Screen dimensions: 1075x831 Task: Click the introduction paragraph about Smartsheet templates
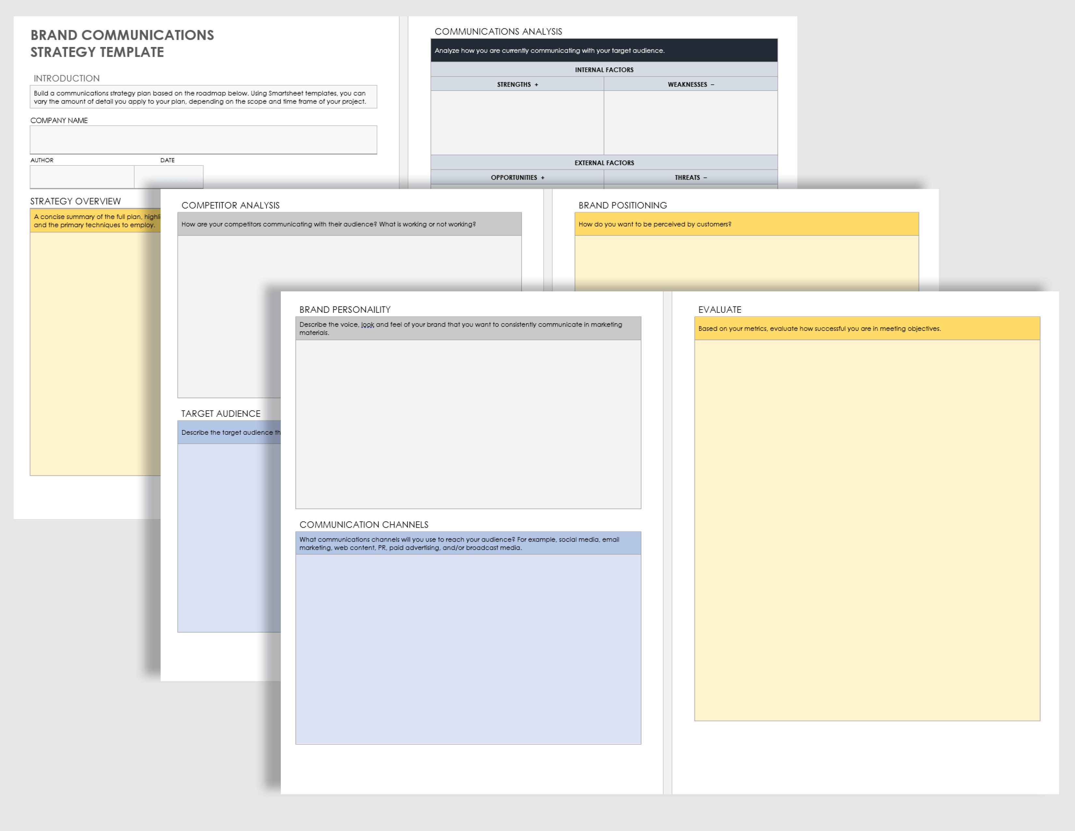tap(203, 97)
